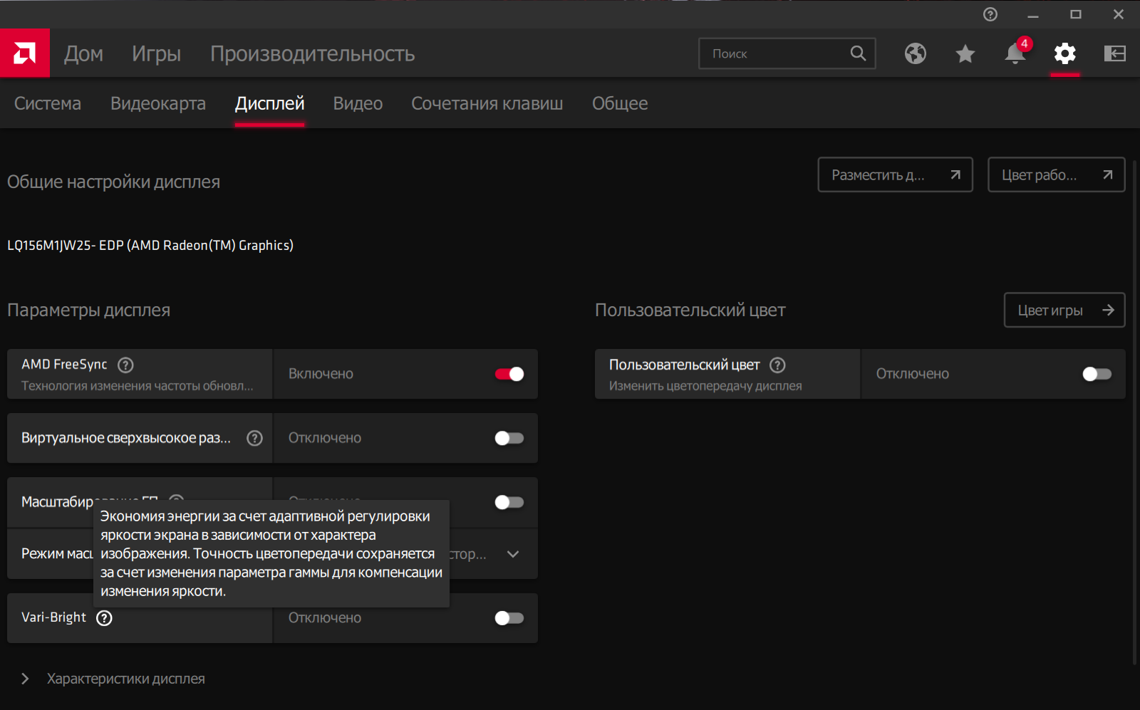1140x710 pixels.
Task: Enable Пользовательский цвет toggle
Action: pyautogui.click(x=1097, y=374)
